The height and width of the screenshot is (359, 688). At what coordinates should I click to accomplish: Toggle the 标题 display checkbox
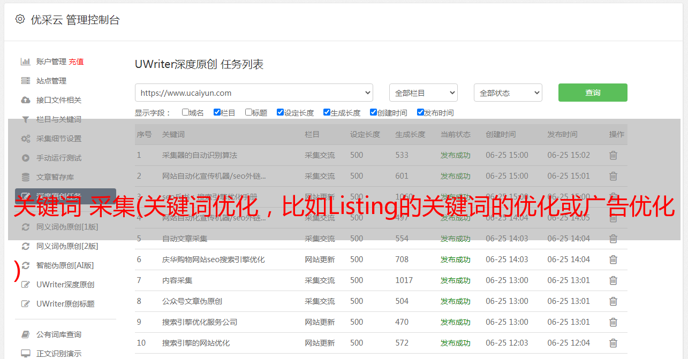(248, 112)
